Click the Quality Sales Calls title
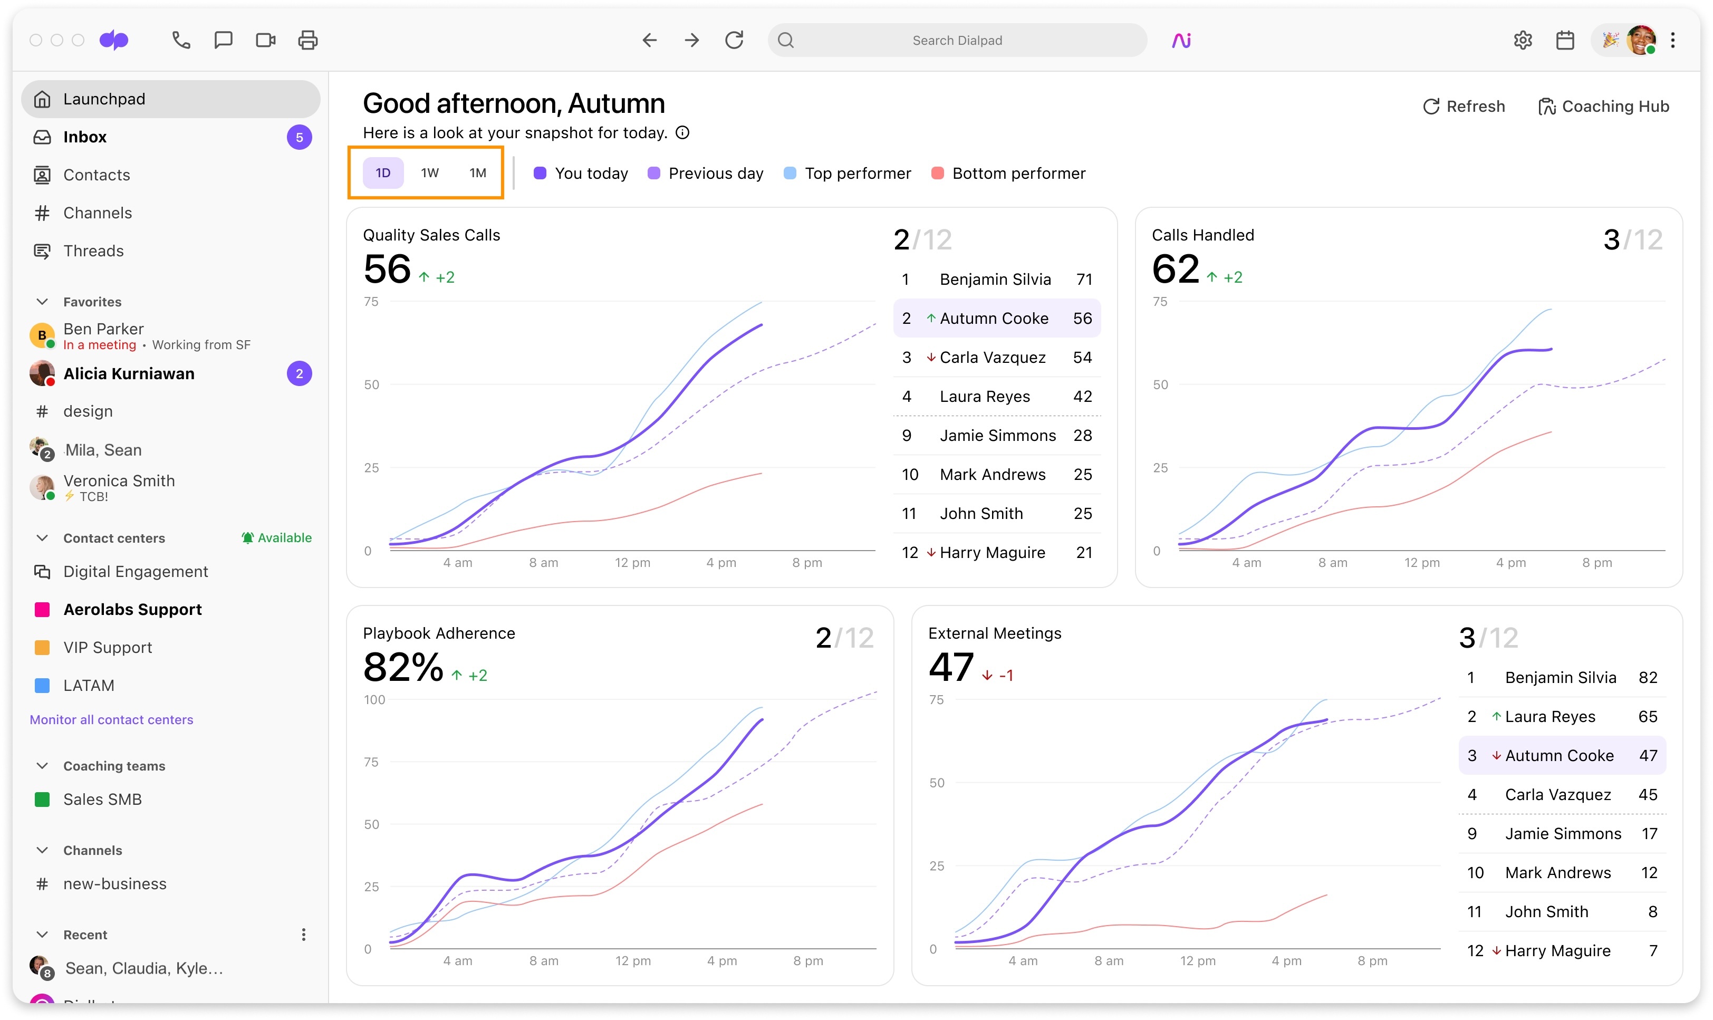This screenshot has width=1713, height=1020. coord(431,235)
